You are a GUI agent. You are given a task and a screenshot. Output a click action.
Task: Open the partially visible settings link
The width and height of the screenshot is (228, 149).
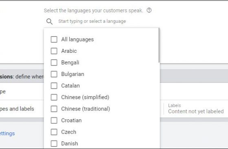pyautogui.click(x=7, y=133)
